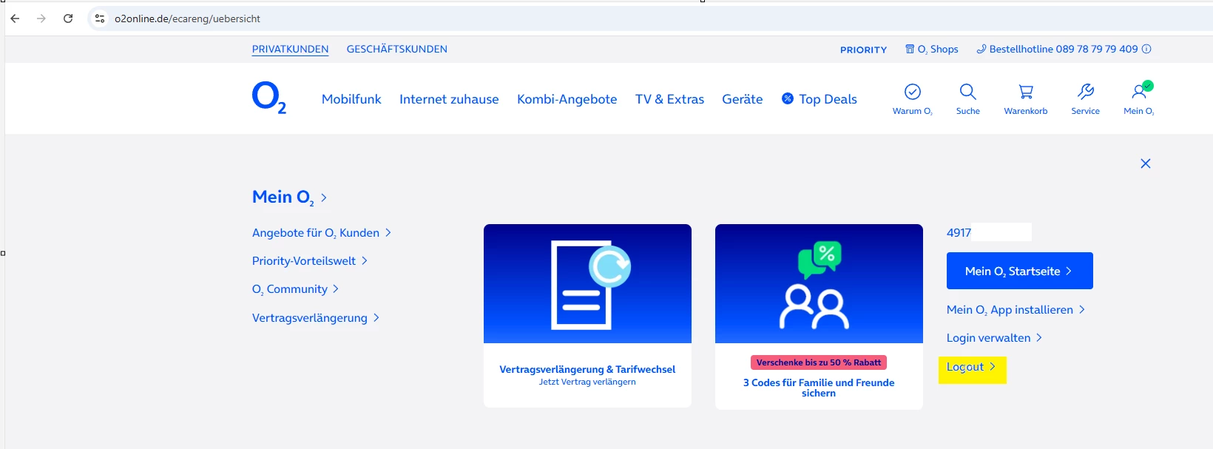The height and width of the screenshot is (449, 1213).
Task: Open Angebote für O2 Kunden
Action: click(321, 233)
